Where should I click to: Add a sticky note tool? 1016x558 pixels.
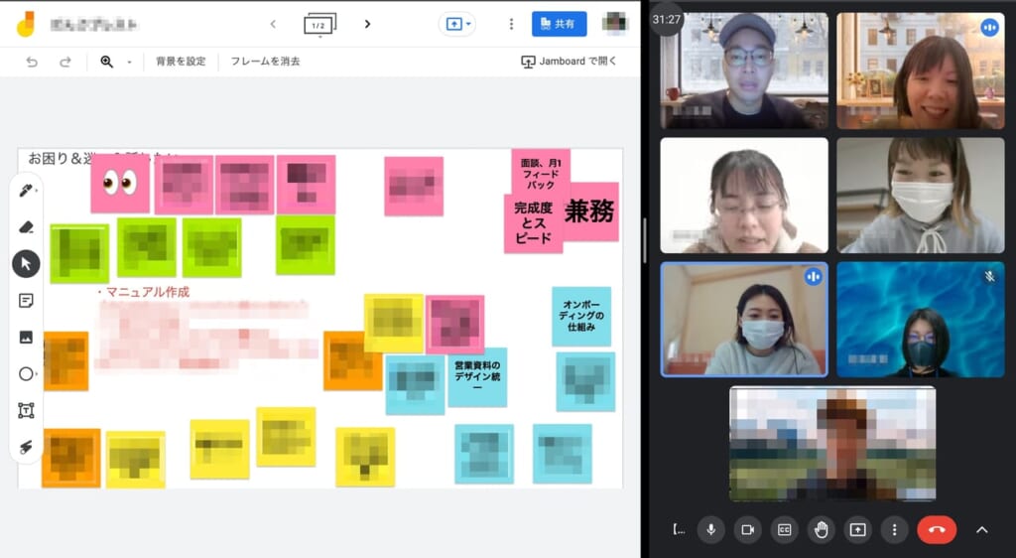26,301
